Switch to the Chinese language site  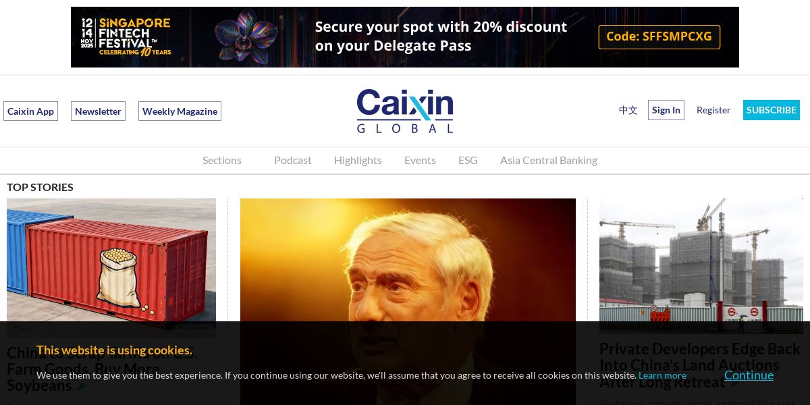(628, 110)
